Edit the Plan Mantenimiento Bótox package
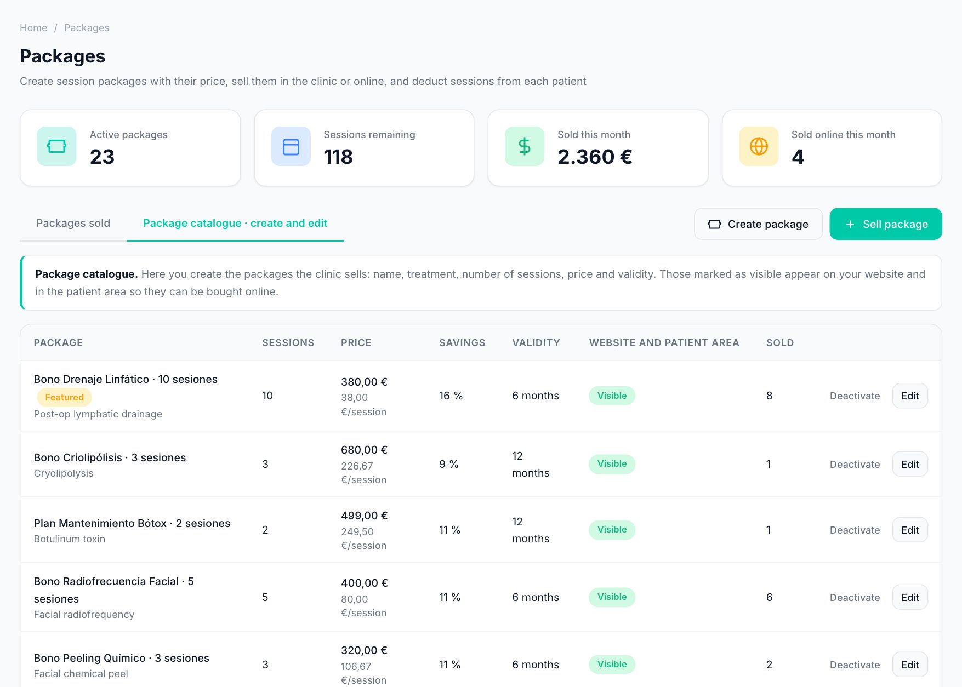The width and height of the screenshot is (962, 687). (910, 530)
